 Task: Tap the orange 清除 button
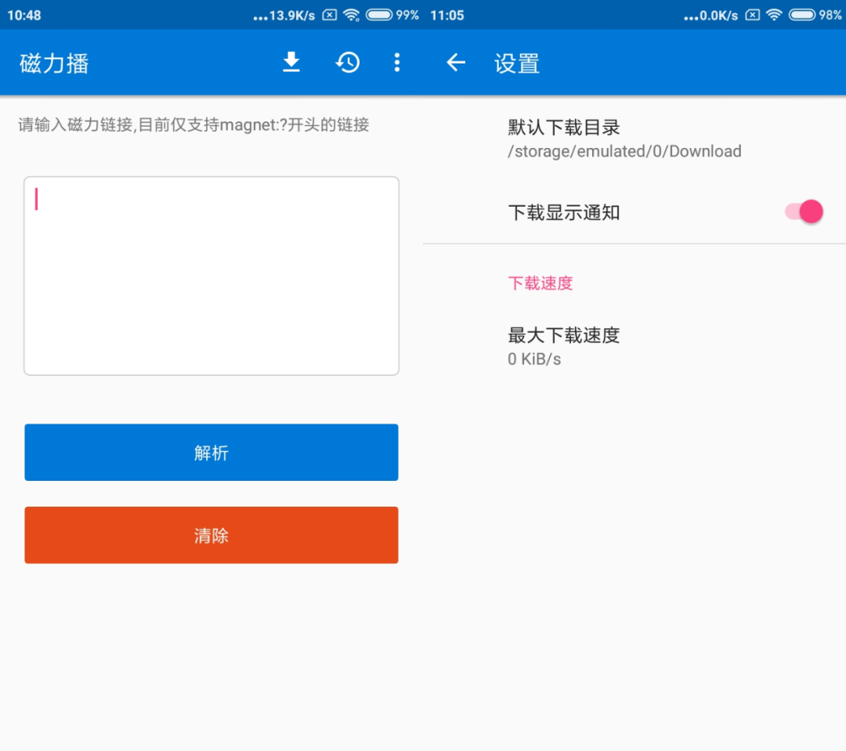coord(211,535)
